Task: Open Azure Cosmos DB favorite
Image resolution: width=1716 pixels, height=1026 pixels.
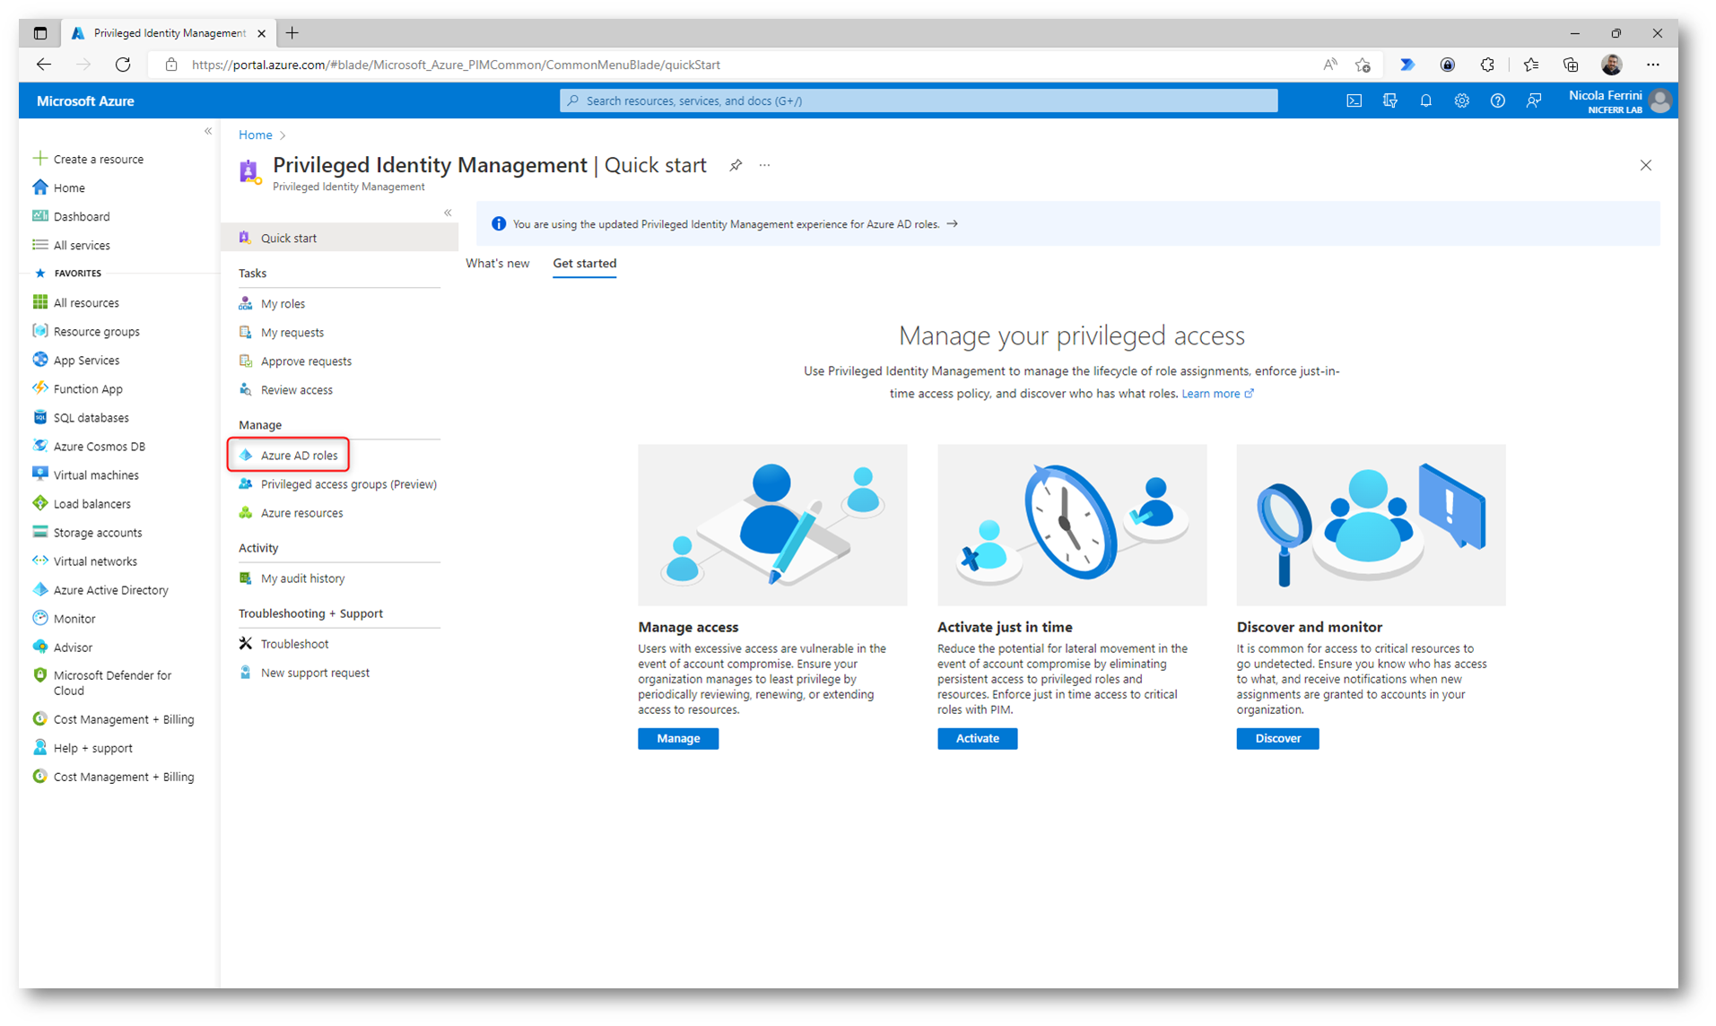Action: coord(99,446)
